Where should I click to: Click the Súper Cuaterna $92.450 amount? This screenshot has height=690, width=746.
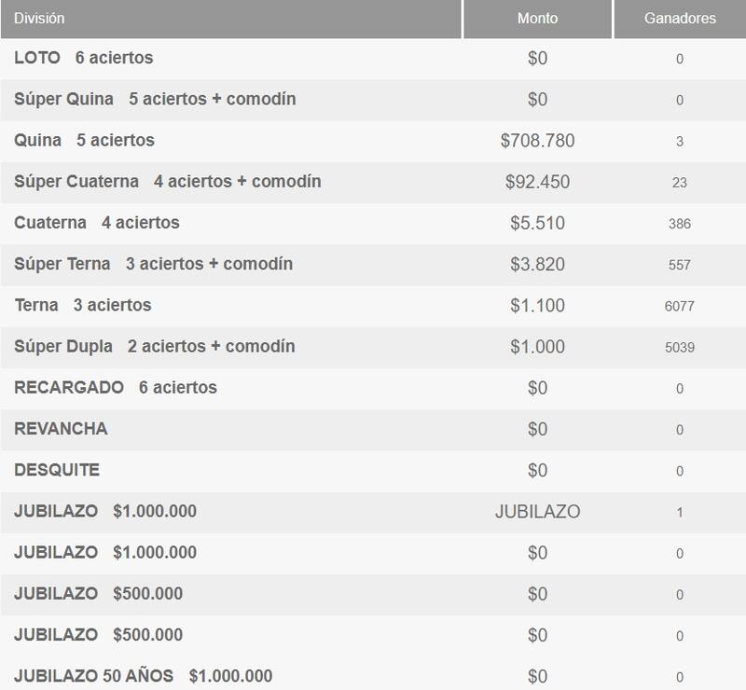[537, 182]
